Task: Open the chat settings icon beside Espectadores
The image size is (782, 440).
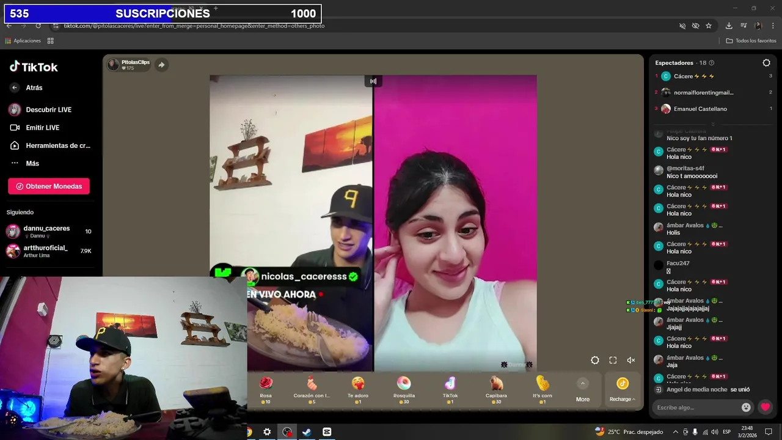Action: tap(767, 62)
